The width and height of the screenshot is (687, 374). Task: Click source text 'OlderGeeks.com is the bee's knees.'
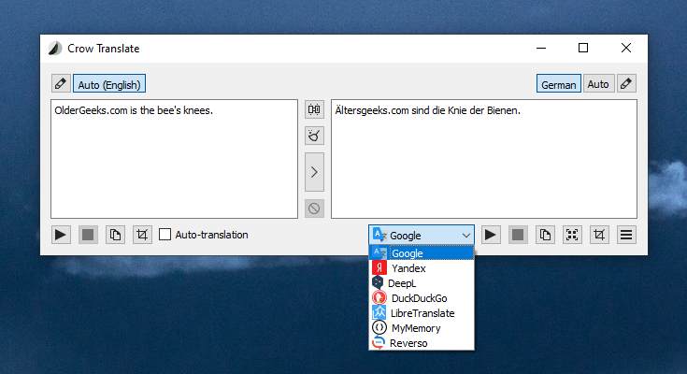(134, 110)
